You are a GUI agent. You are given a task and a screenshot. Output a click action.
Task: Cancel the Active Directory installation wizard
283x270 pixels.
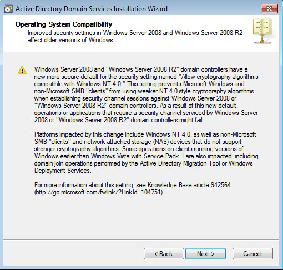point(252,254)
